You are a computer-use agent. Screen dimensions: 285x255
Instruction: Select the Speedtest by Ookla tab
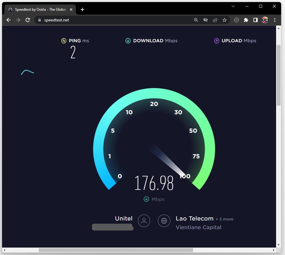click(x=40, y=10)
